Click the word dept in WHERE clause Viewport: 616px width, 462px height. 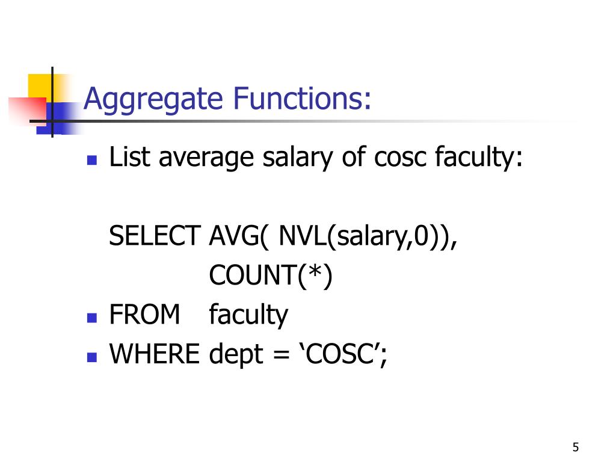click(x=236, y=355)
